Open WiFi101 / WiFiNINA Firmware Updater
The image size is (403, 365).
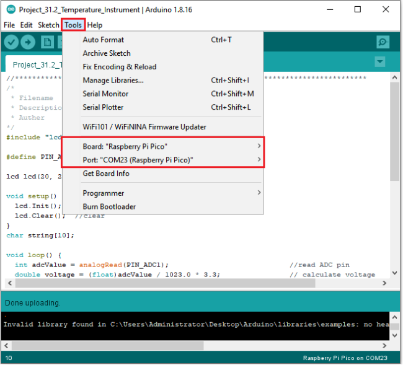162,127
